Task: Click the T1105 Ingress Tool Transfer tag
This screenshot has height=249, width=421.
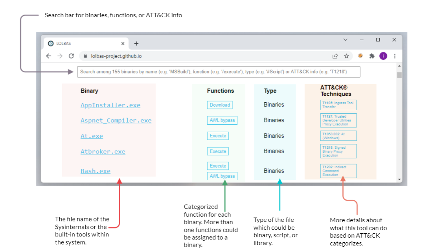Action: (x=338, y=105)
